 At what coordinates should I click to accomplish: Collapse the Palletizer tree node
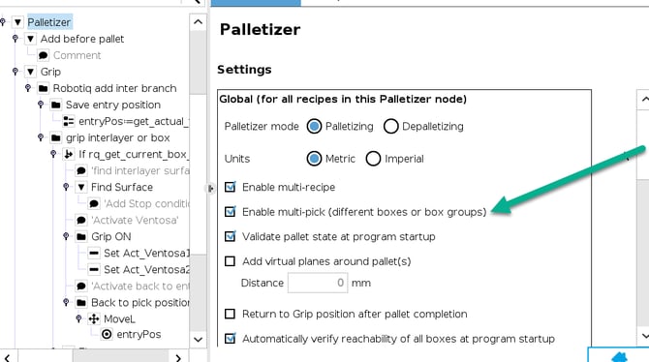click(17, 22)
